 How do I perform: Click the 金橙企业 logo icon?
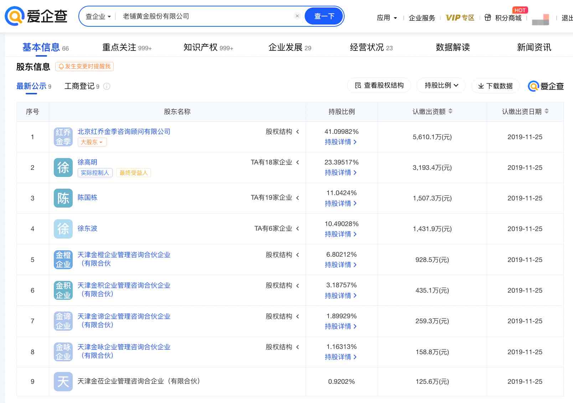pyautogui.click(x=63, y=260)
